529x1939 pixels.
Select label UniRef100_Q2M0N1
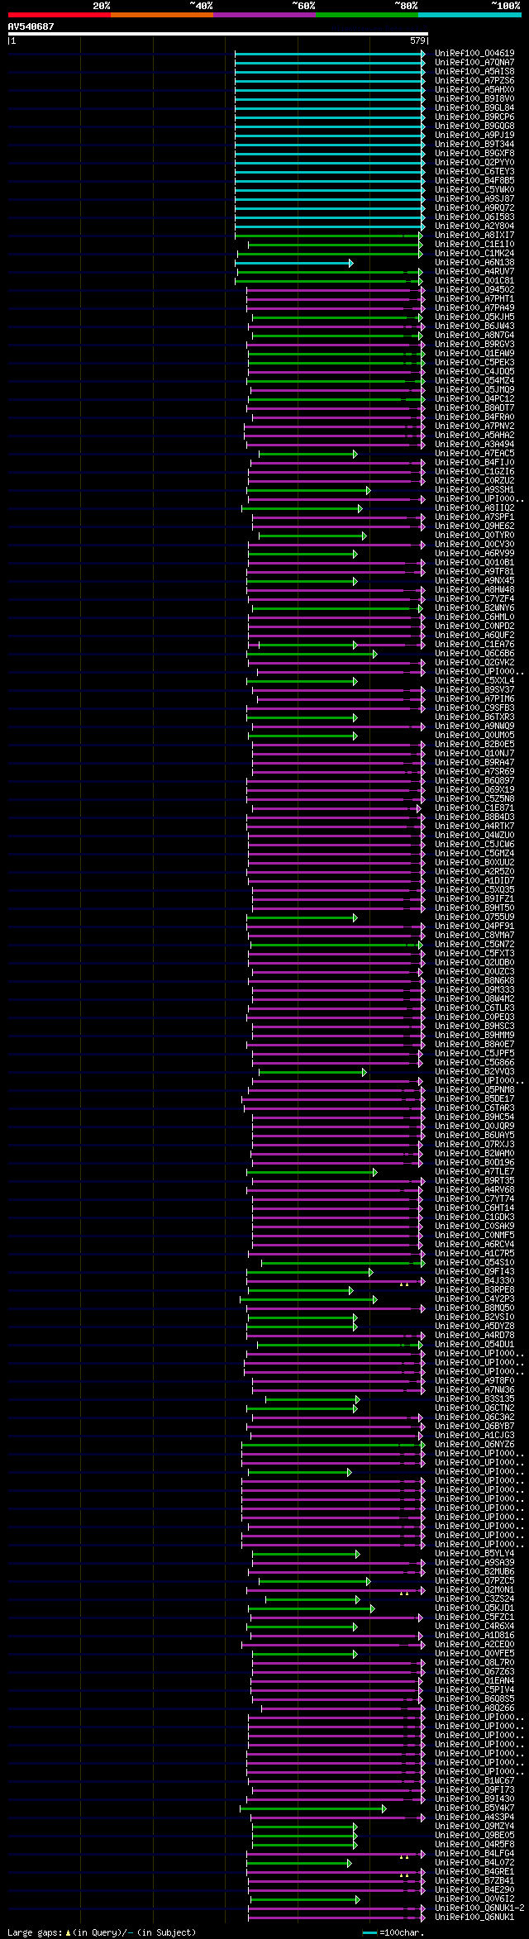pyautogui.click(x=474, y=1590)
